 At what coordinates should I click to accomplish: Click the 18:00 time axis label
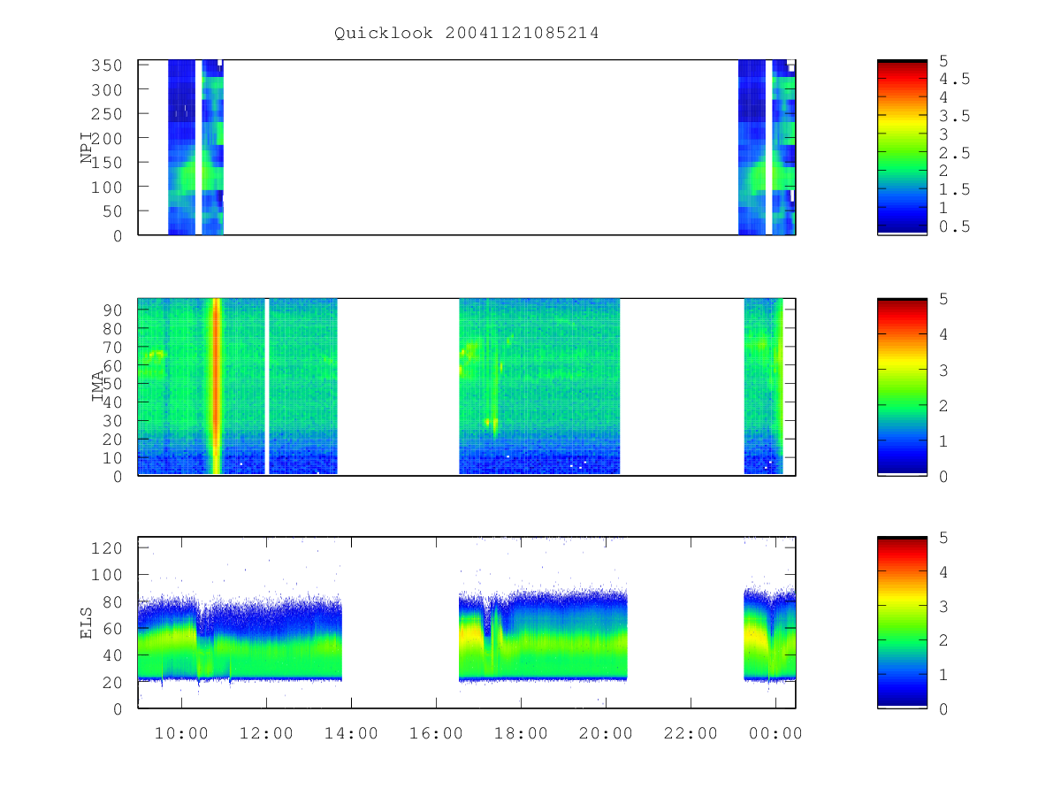[521, 732]
